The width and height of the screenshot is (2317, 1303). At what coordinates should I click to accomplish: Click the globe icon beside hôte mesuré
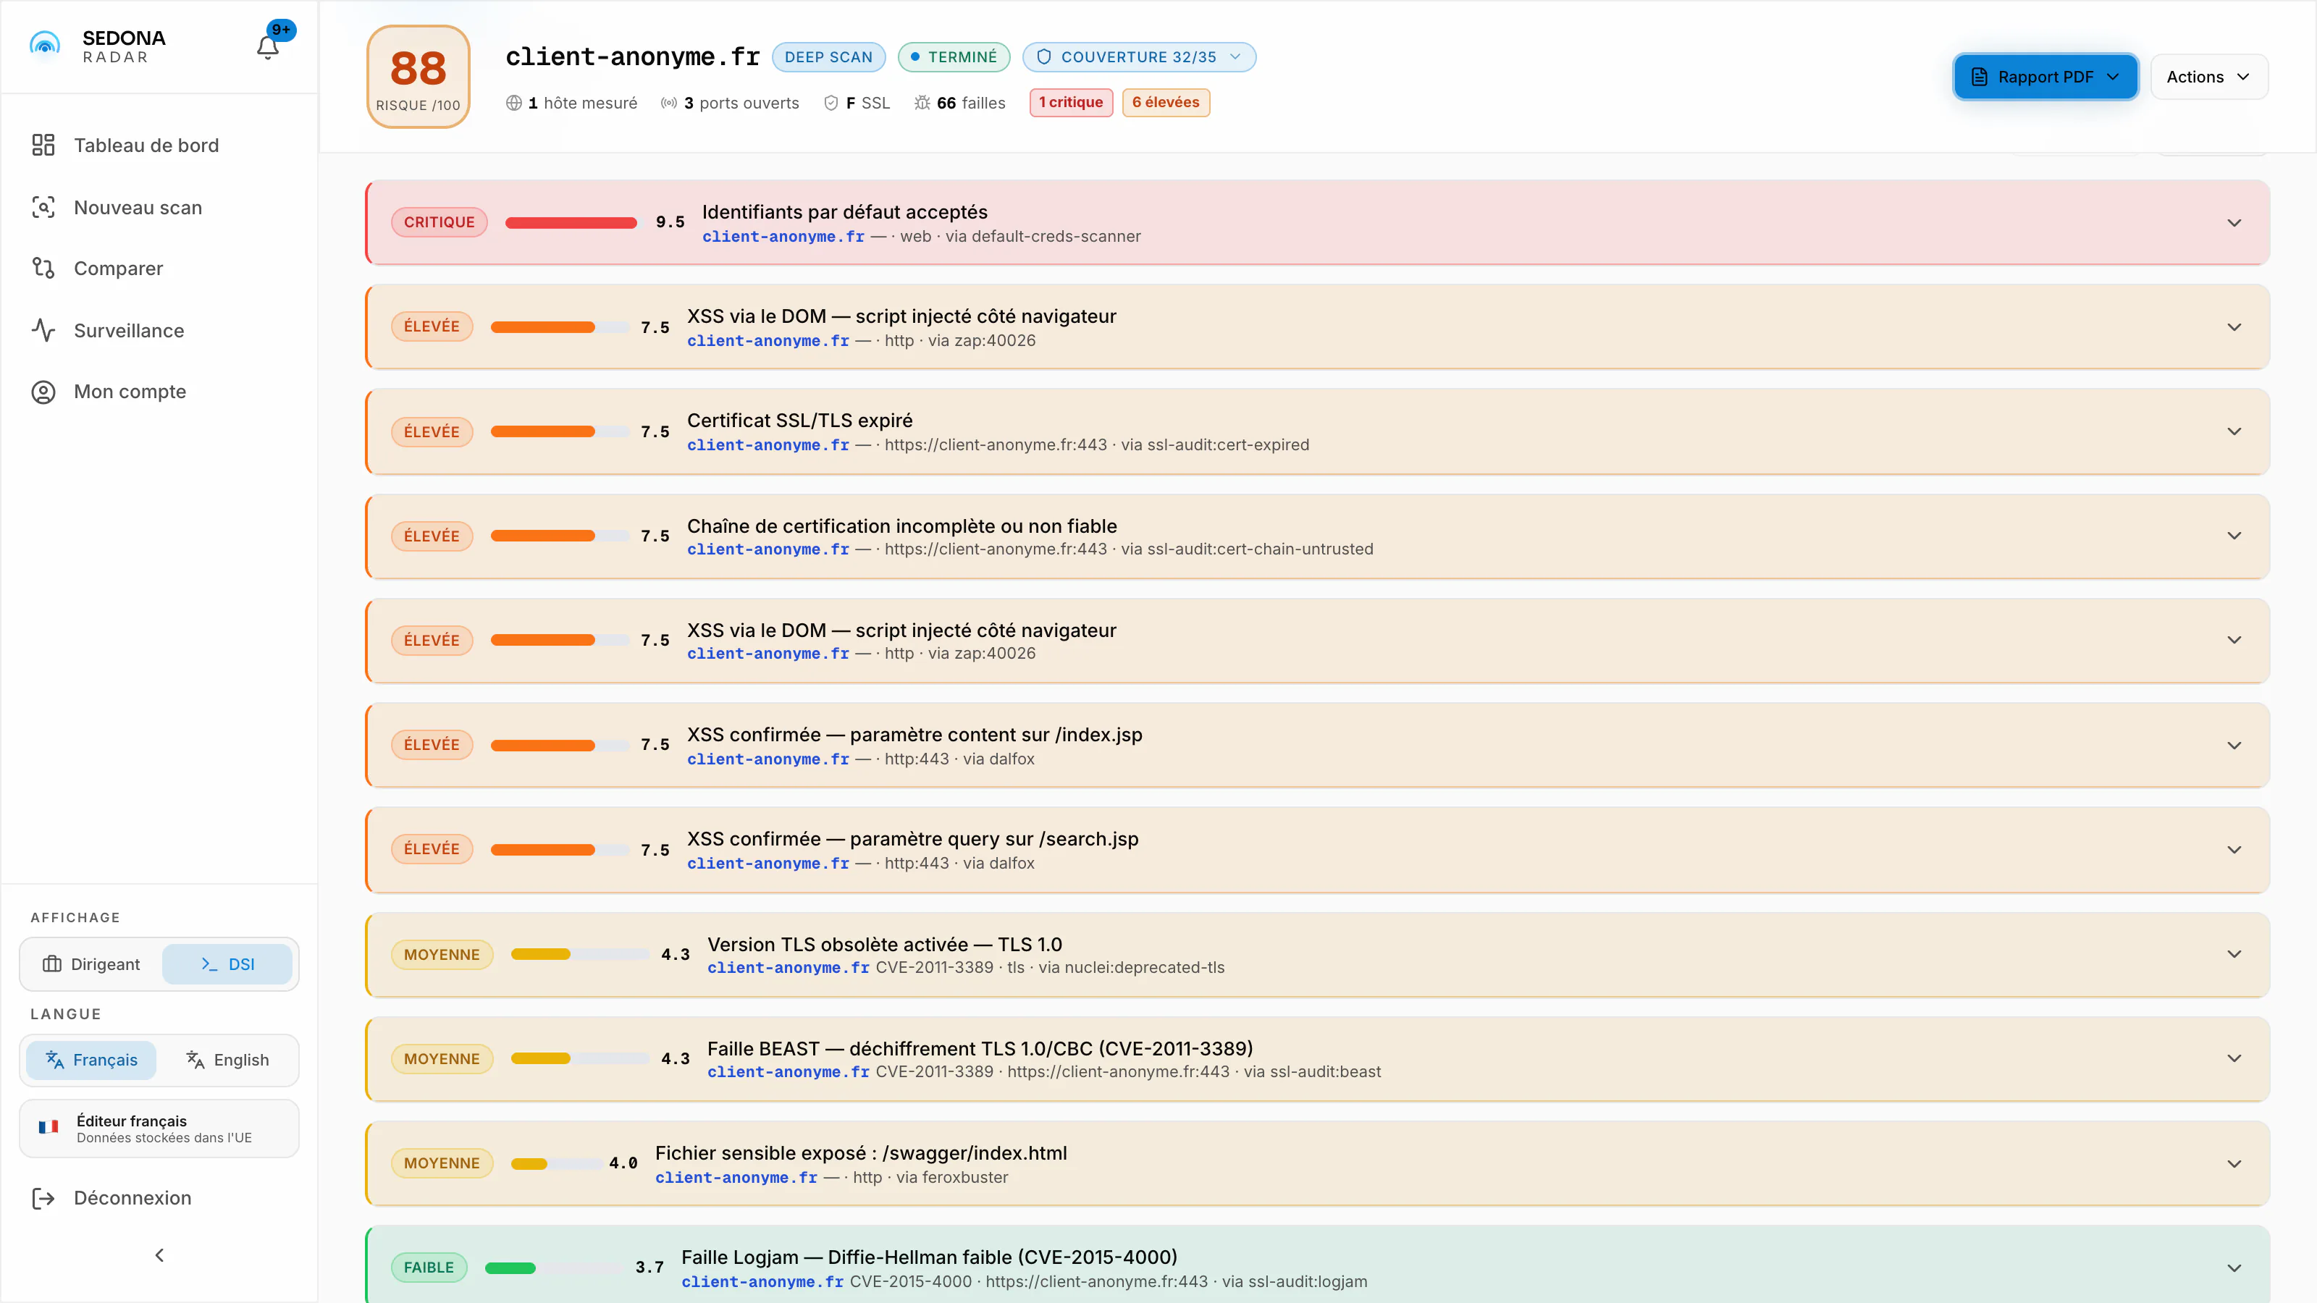(x=513, y=103)
